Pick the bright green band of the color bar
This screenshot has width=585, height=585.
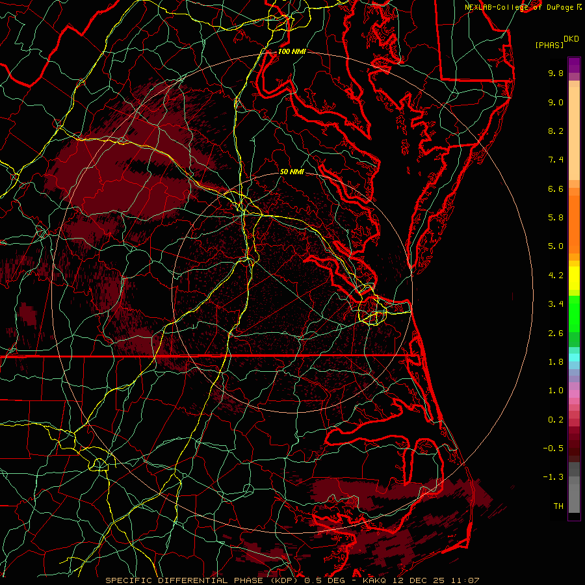(574, 314)
